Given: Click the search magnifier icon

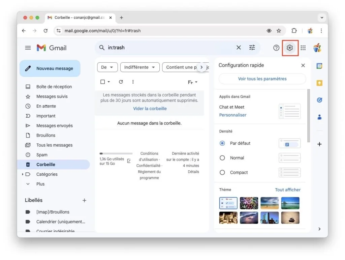Looking at the screenshot, I should tap(102, 48).
